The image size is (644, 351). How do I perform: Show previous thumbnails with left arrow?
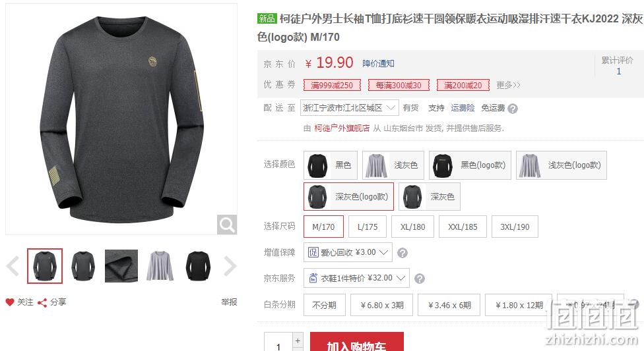tap(13, 266)
